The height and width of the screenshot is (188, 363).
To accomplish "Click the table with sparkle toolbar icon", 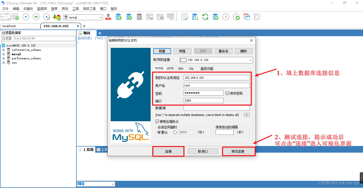I will pyautogui.click(x=170, y=16).
